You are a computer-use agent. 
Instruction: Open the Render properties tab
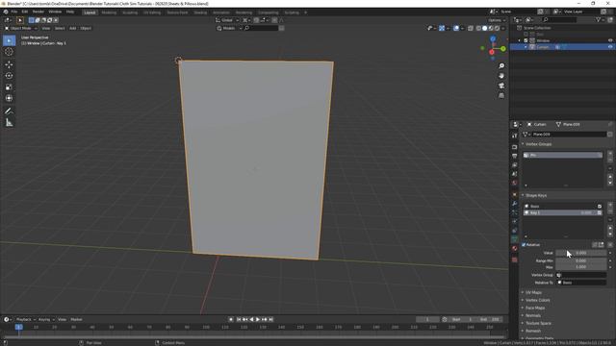coord(515,147)
